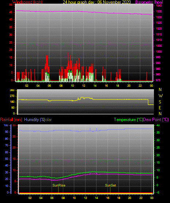Select hour 06 under the windspeed chart
This screenshot has height=203, width=170.
tap(49, 86)
